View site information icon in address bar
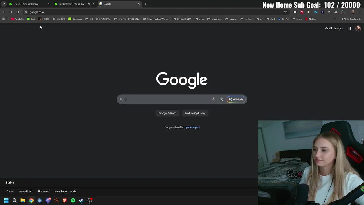This screenshot has width=364, height=205. (26, 12)
